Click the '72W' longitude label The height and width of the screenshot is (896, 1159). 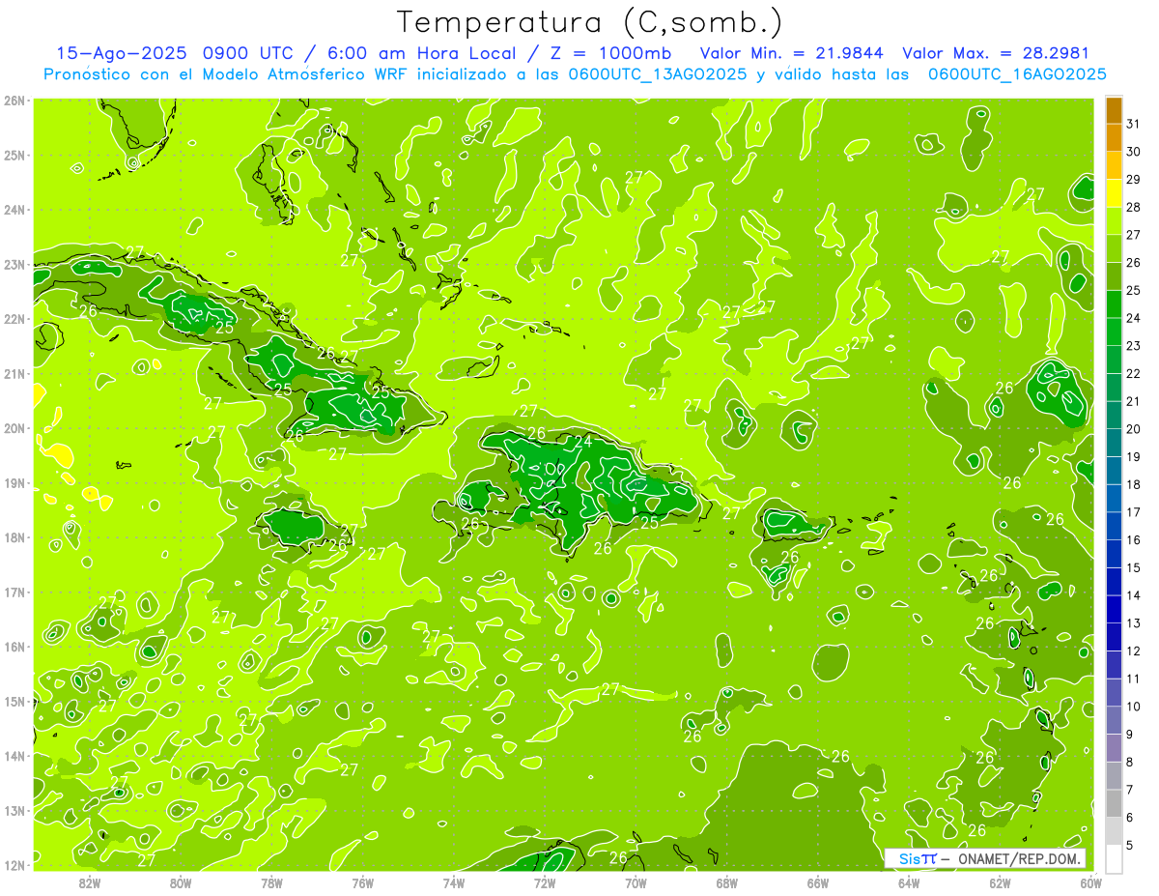pyautogui.click(x=545, y=882)
